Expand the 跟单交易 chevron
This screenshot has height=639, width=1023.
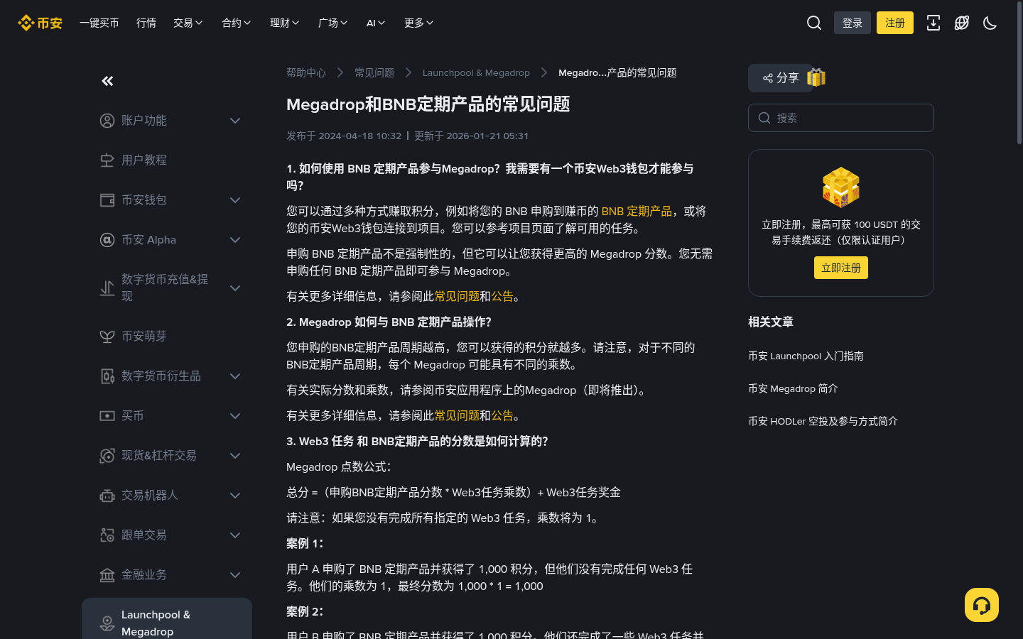[235, 535]
